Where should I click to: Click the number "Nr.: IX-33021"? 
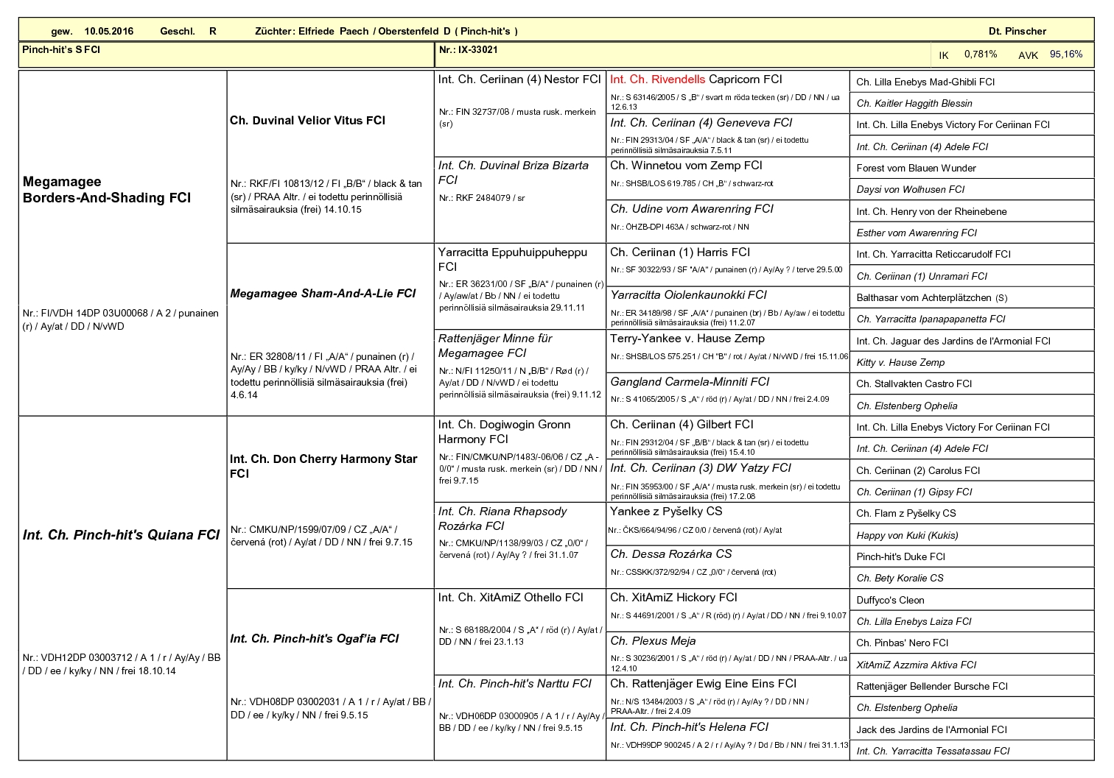coord(469,49)
